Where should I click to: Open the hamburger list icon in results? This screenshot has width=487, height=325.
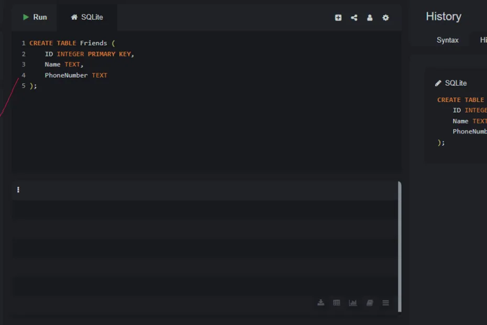point(386,303)
